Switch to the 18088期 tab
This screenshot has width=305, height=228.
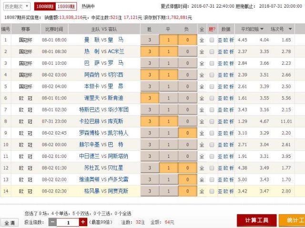45,7
